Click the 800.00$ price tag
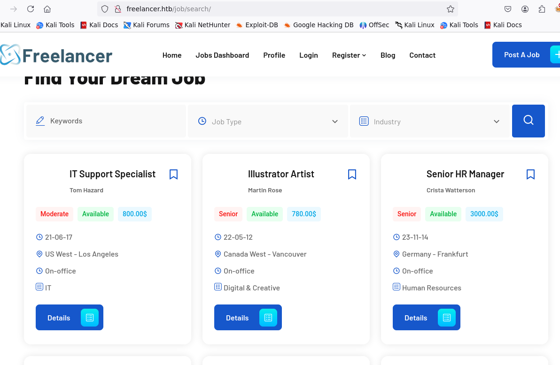The height and width of the screenshot is (365, 560). [x=135, y=214]
